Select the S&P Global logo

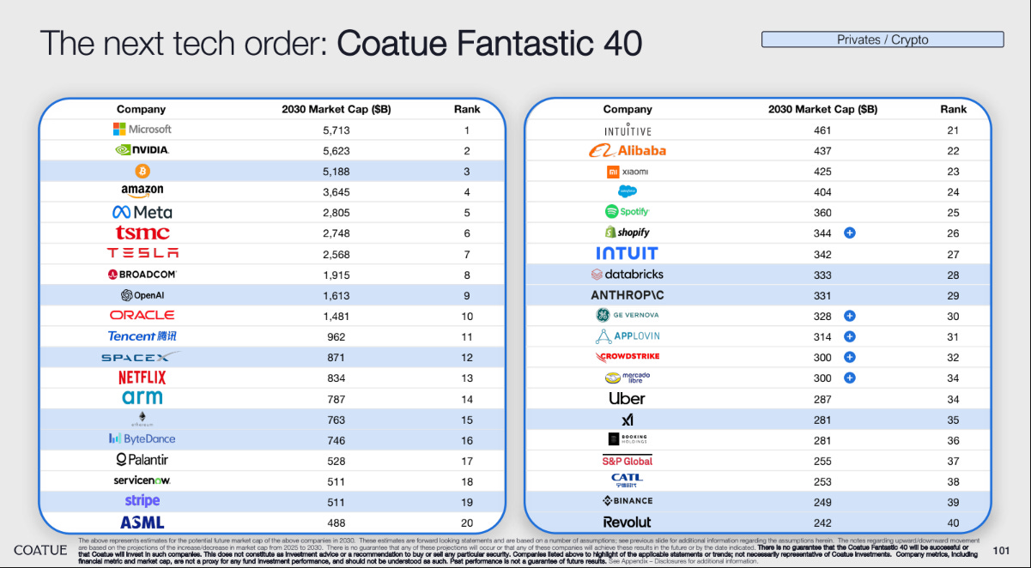(627, 461)
